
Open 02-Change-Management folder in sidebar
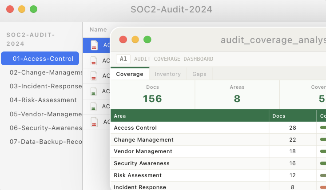tap(46, 72)
